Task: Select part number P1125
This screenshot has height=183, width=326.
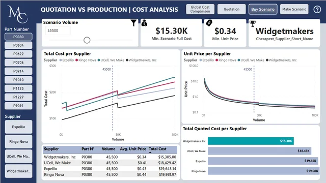Action: pyautogui.click(x=18, y=88)
